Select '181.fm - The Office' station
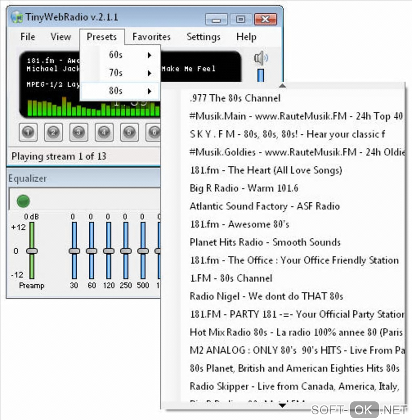Screen dimensions: 412x420 pyautogui.click(x=283, y=260)
